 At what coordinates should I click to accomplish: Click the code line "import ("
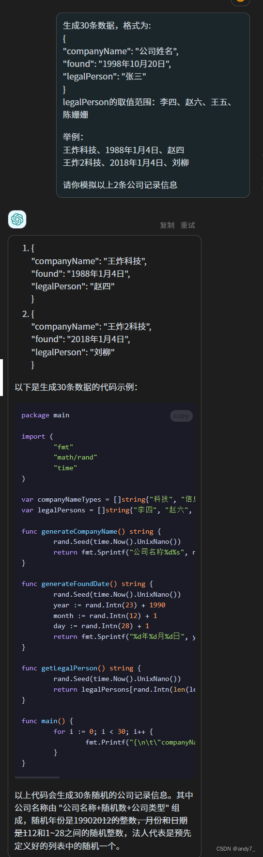pyautogui.click(x=37, y=437)
